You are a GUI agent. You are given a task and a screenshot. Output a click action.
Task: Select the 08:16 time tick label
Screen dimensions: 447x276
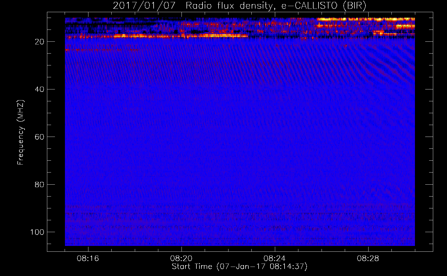(x=88, y=258)
